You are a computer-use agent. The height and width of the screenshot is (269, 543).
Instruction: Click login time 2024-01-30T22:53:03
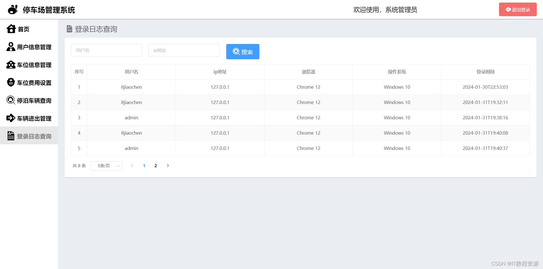pos(485,87)
